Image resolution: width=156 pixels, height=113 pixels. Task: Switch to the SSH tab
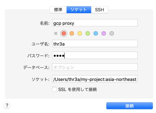click(100, 10)
